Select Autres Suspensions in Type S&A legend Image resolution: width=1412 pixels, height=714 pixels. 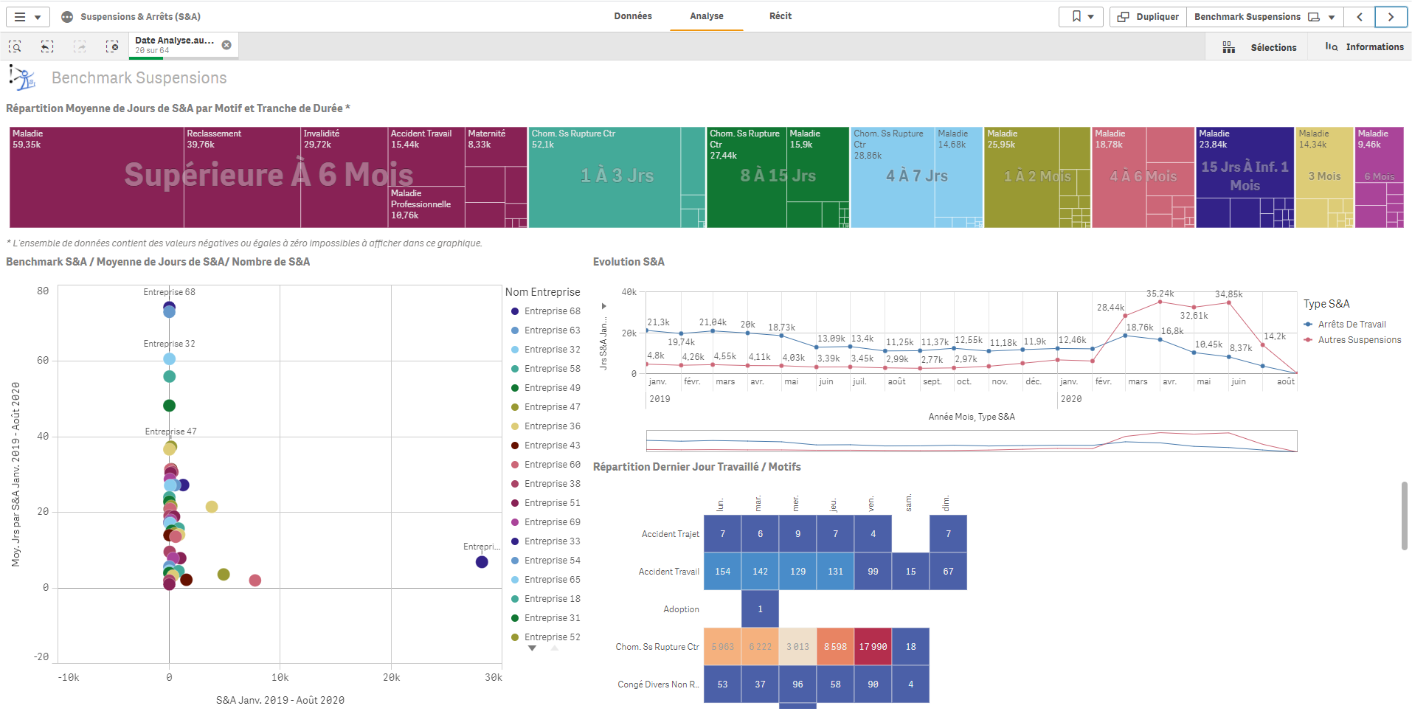pos(1359,340)
